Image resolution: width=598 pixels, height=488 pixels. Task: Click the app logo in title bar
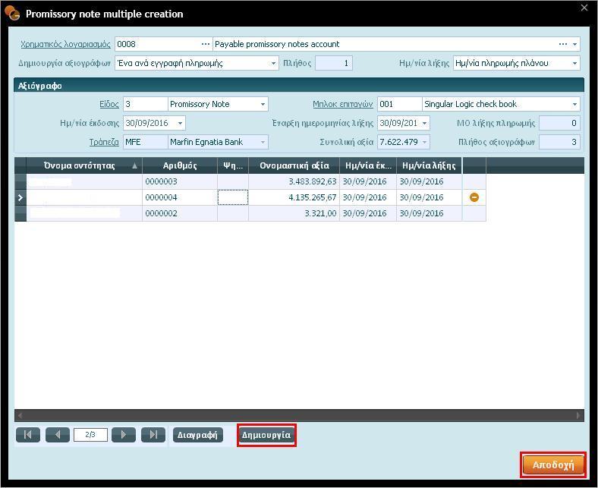[12, 13]
